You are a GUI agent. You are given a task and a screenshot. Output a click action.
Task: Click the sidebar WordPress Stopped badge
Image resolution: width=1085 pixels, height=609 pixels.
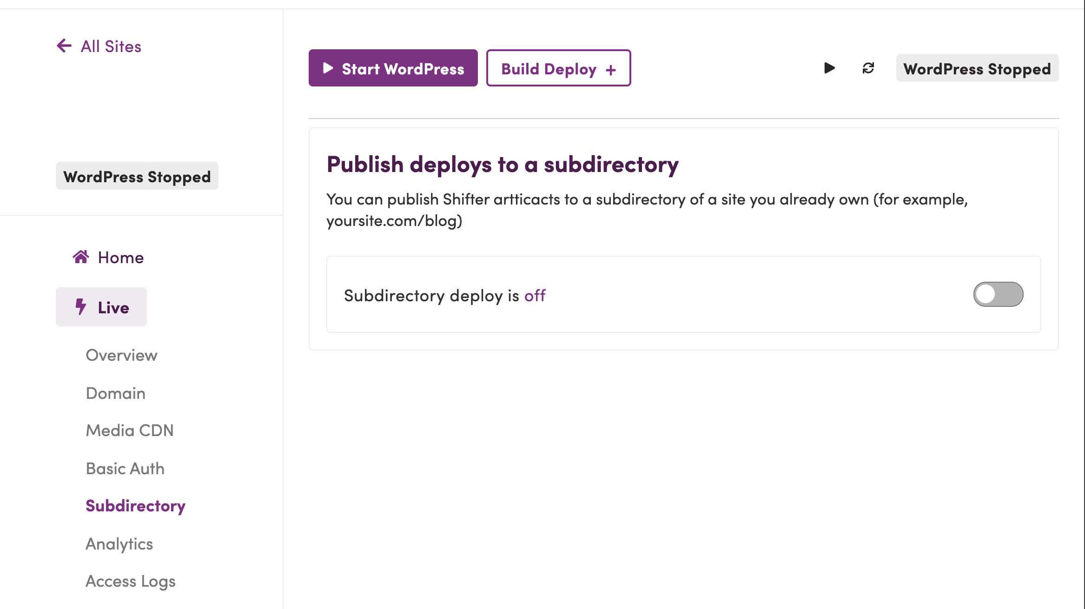coord(137,176)
